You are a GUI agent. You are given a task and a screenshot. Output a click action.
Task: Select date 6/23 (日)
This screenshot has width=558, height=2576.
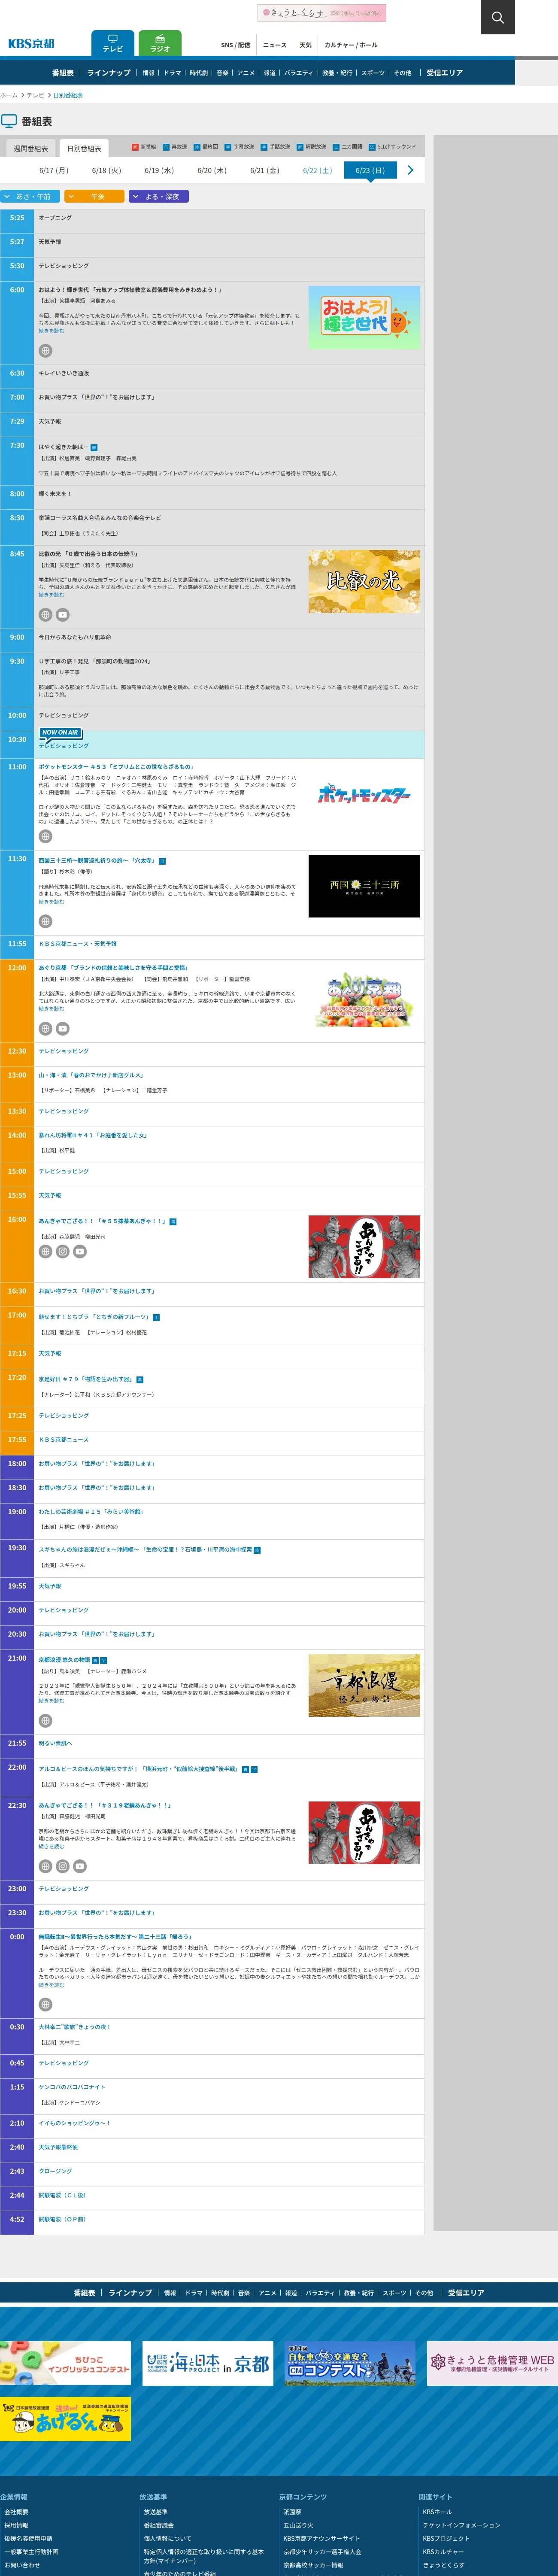[370, 170]
